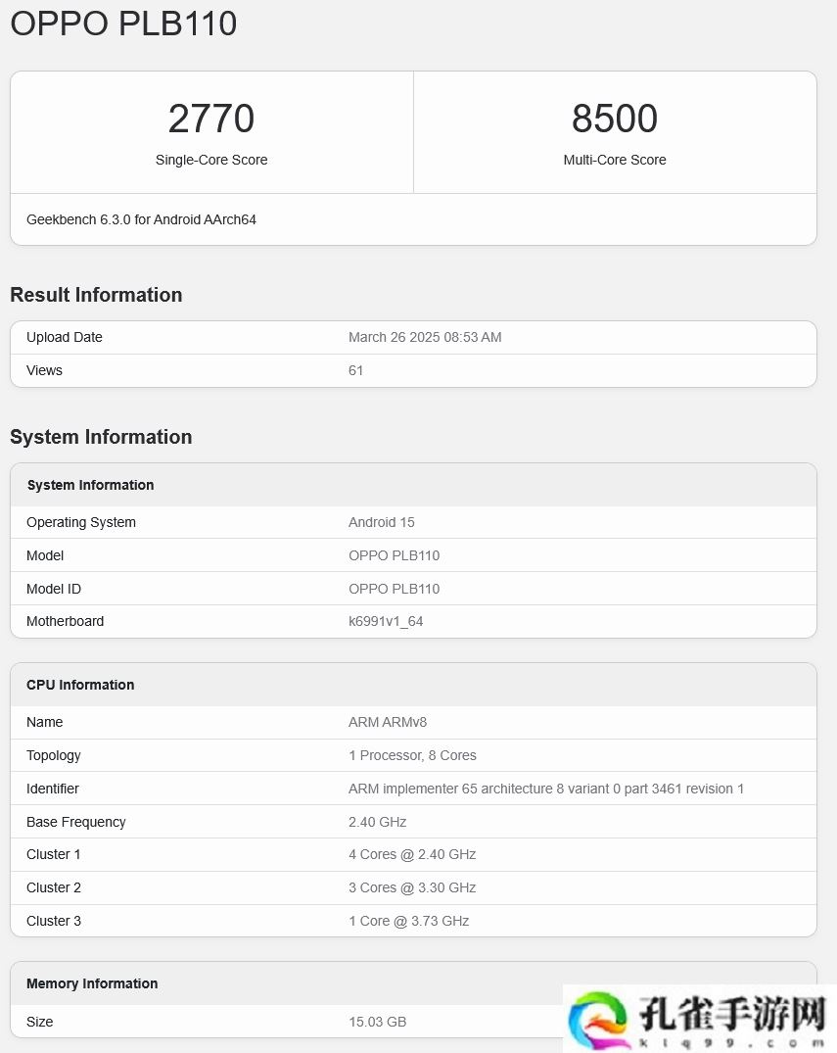Click Geekbench 6.3.0 for Android AArch64 text
The image size is (837, 1053).
click(141, 219)
